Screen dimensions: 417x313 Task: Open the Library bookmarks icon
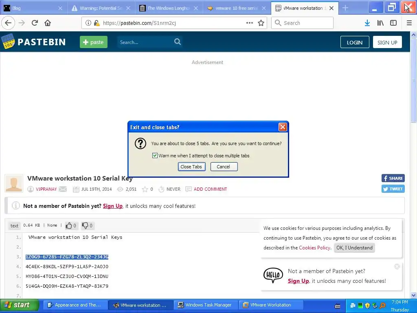tap(380, 23)
